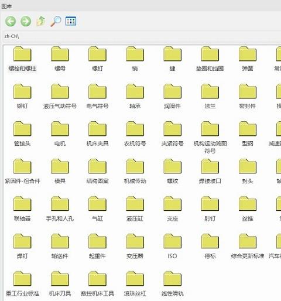
Task: Open the 电机 folder
Action: coord(60,134)
